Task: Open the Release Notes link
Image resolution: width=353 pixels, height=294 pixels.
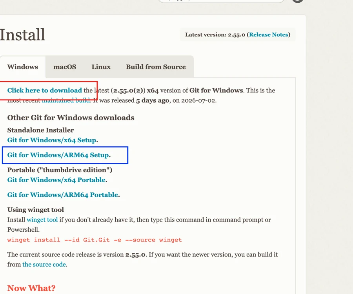Action: coord(269,34)
